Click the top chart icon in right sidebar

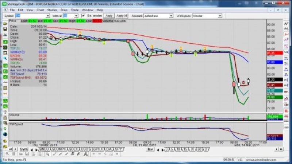click(x=285, y=24)
